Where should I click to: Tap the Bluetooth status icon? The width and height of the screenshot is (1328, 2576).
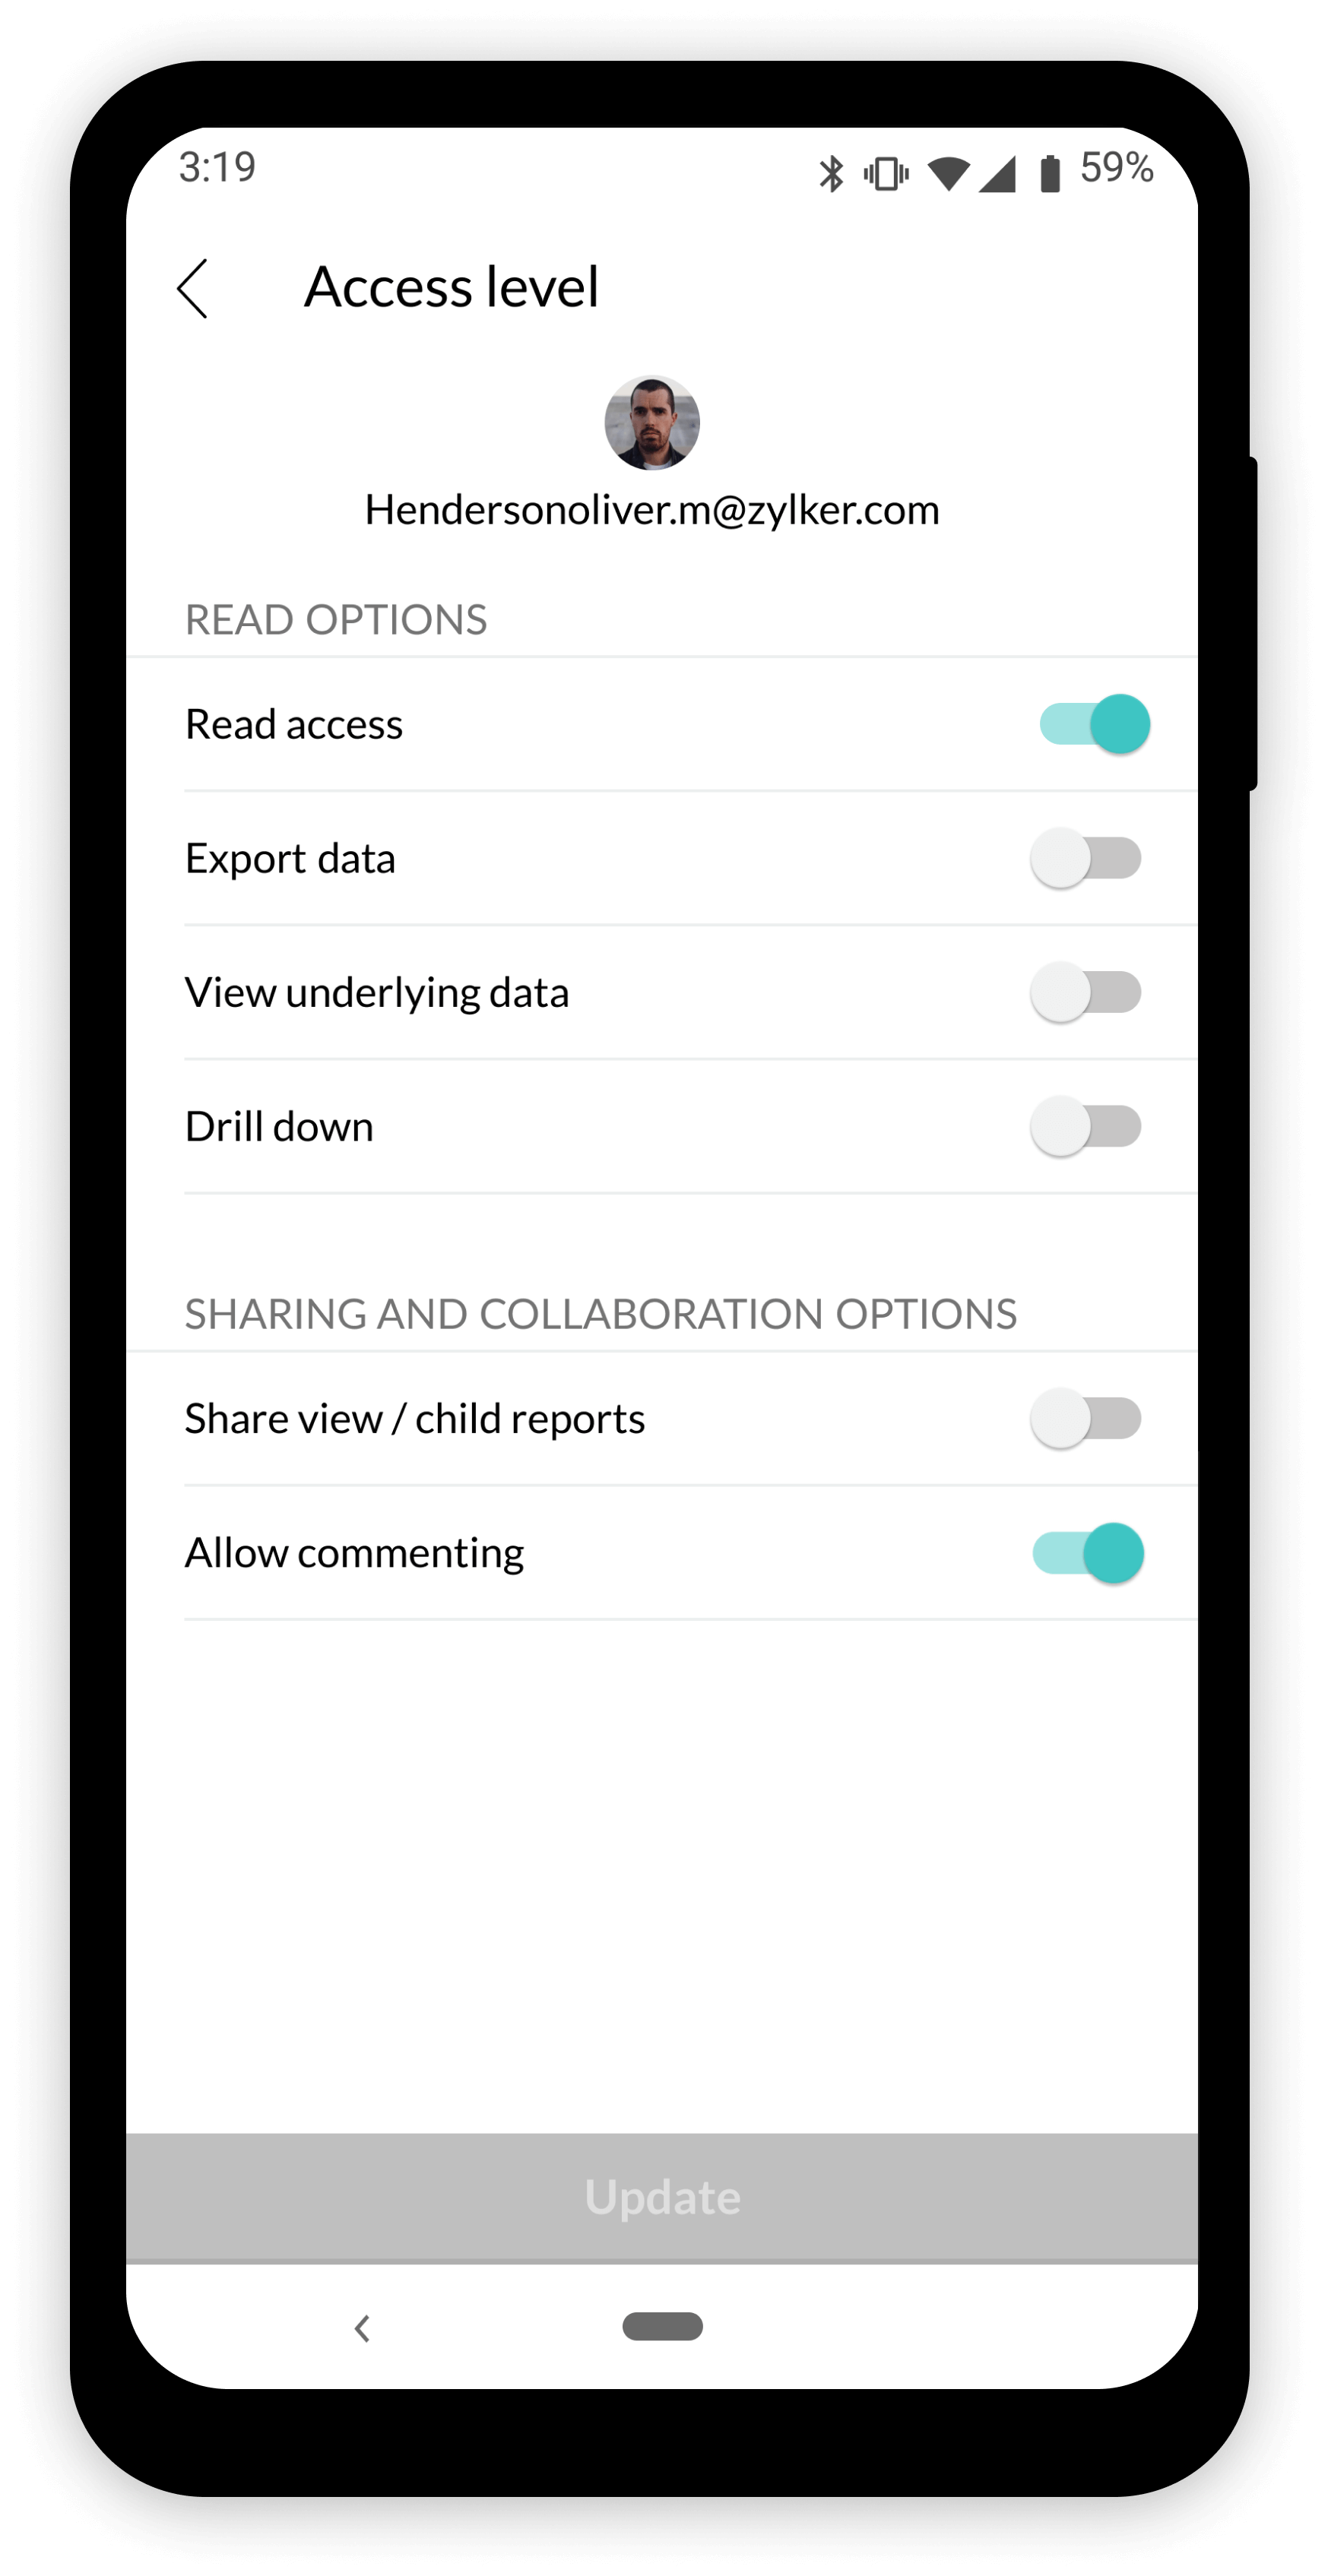pos(831,173)
